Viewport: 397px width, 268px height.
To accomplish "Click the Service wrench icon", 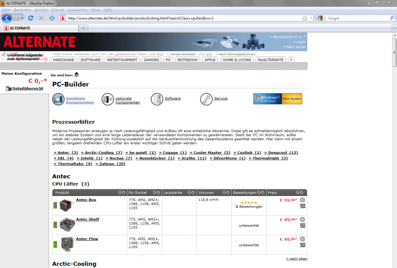I will click(x=206, y=99).
